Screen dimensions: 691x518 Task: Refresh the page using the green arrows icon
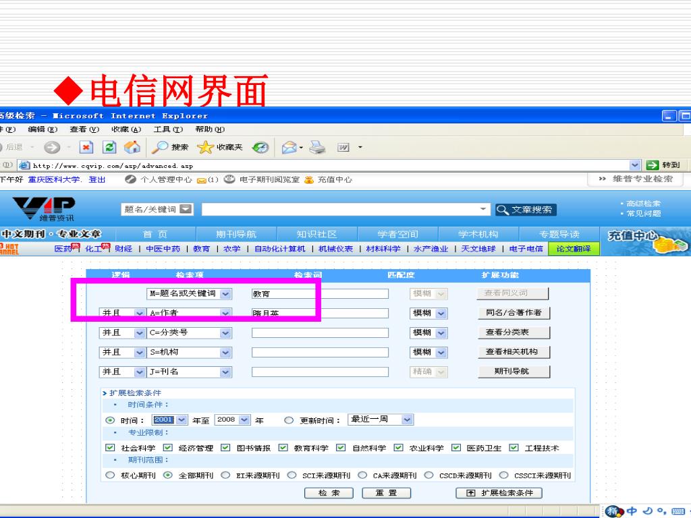tap(109, 147)
